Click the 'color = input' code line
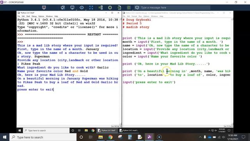Viewport: 250px width, 141px height. pyautogui.click(x=162, y=56)
